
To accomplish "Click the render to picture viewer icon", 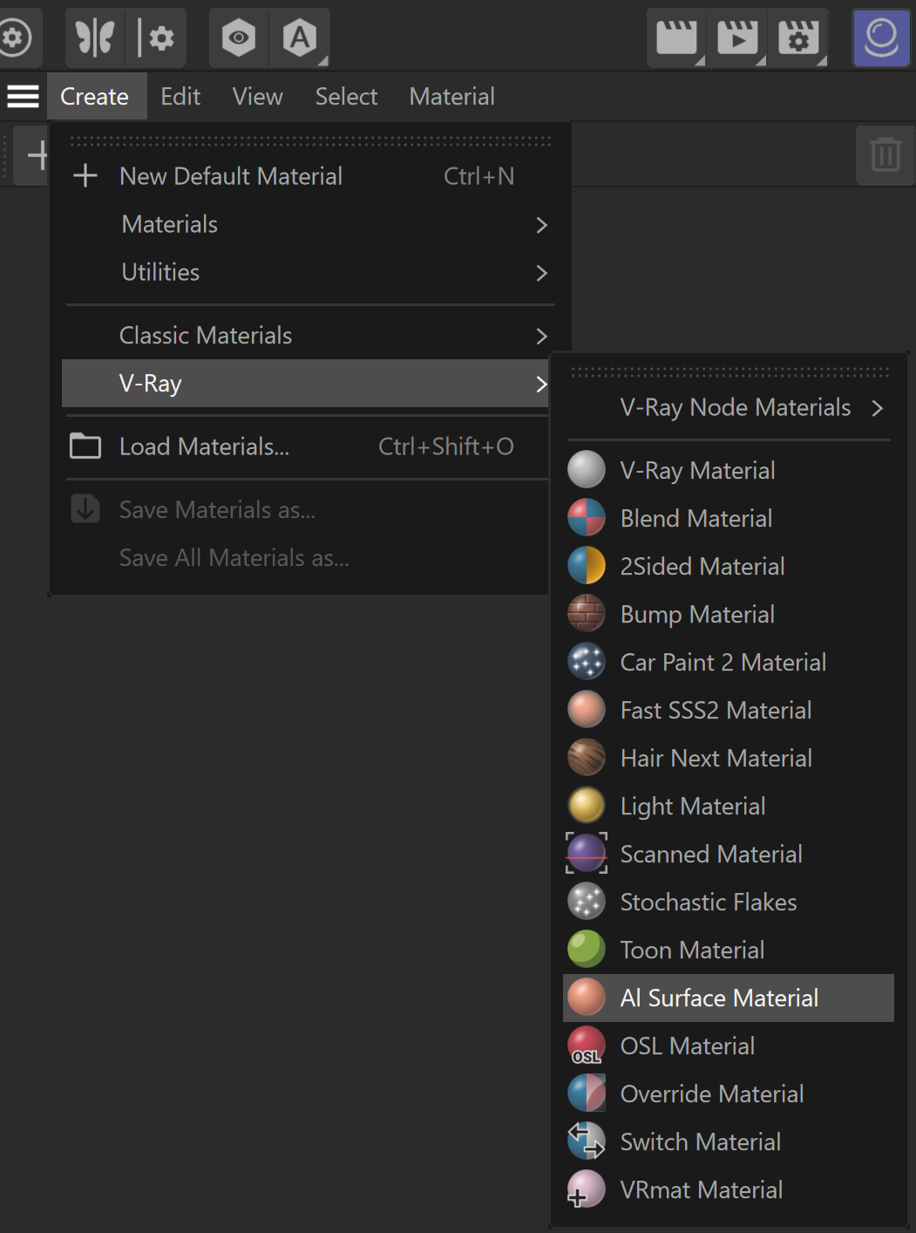I will click(737, 37).
